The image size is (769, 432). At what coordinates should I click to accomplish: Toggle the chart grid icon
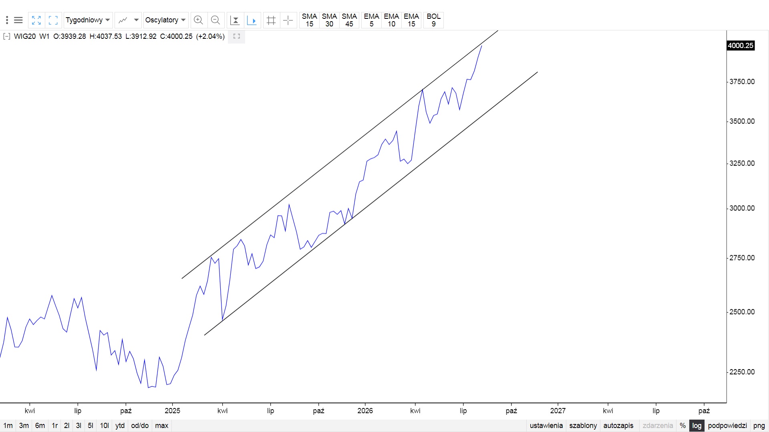click(x=271, y=20)
